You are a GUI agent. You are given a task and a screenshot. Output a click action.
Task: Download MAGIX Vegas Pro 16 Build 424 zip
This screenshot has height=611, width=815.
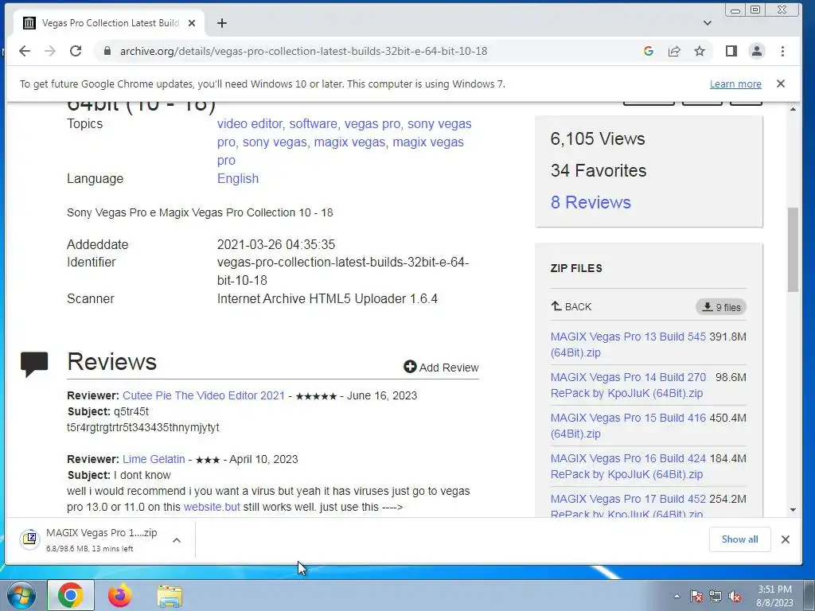tap(628, 466)
